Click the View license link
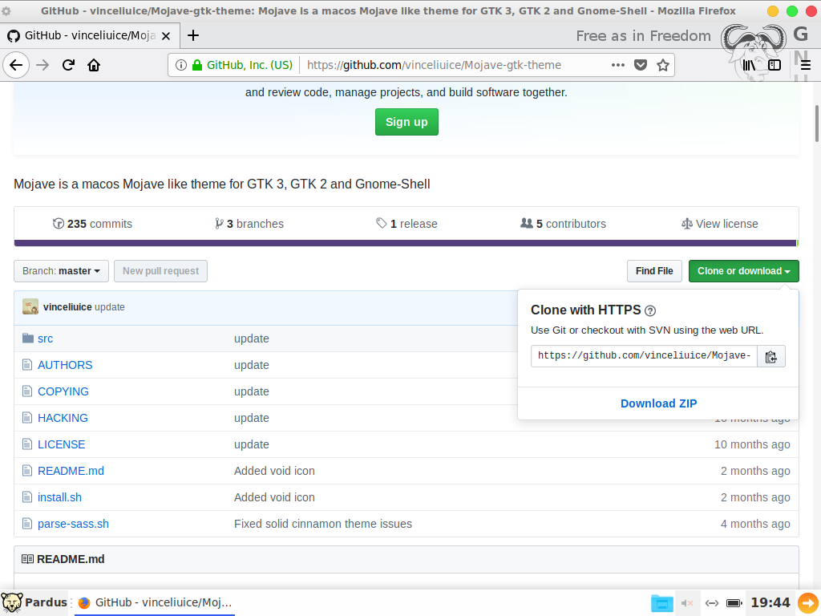The image size is (821, 616). coord(719,224)
